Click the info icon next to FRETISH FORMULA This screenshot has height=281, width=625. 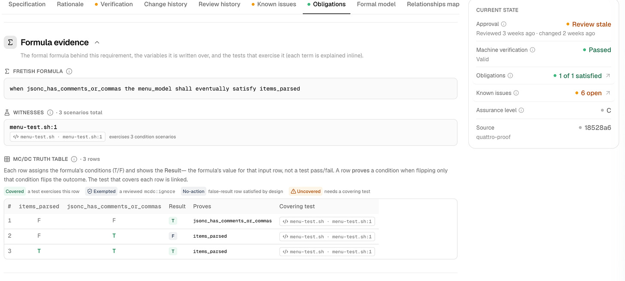click(69, 71)
